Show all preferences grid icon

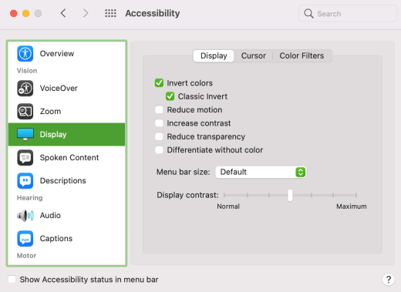tap(110, 13)
